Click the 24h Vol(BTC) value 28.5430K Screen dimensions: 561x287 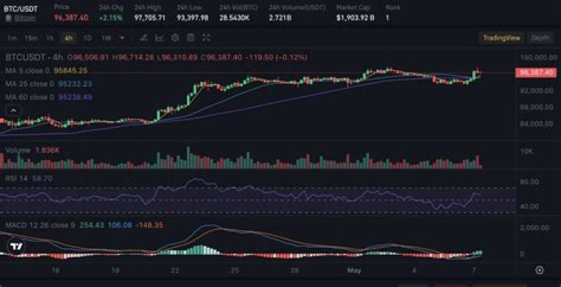[x=235, y=17]
